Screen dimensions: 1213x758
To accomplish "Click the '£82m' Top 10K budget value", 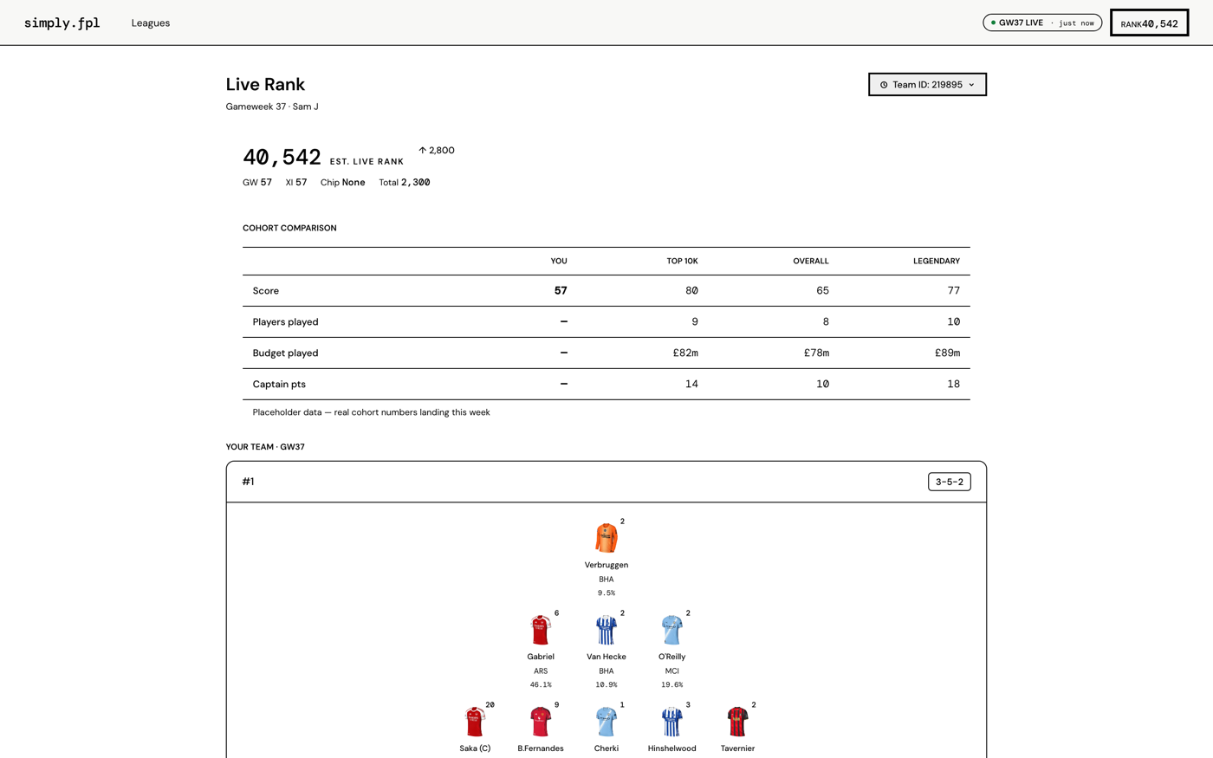I will coord(685,353).
